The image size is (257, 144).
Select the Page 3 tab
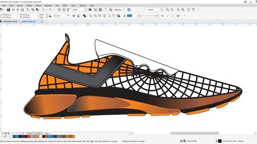[47, 133]
